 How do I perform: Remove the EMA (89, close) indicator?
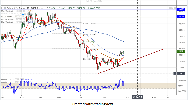click(x=23, y=22)
